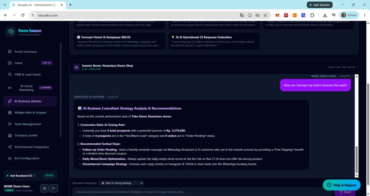Viewport: 370px width, 196px height.
Task: Open the red extension icon in toolbar
Action: point(286,15)
